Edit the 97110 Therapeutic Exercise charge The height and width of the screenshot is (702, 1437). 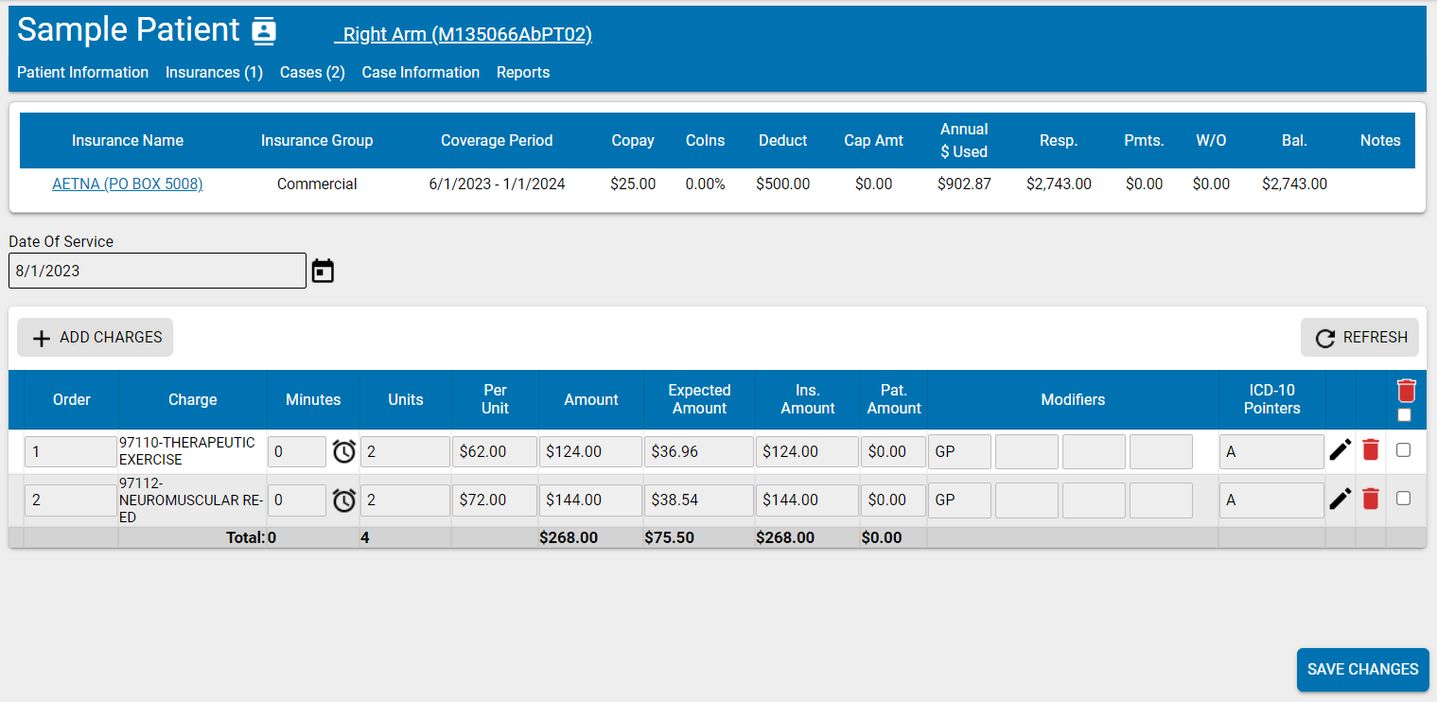tap(1340, 450)
